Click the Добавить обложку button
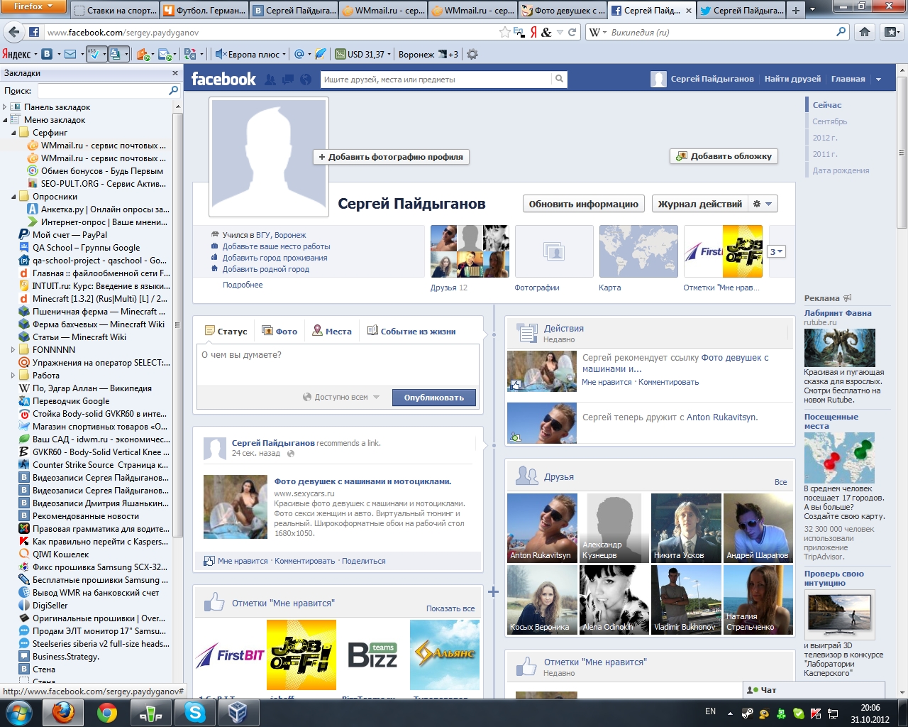Screen dimensions: 908x727 [x=724, y=156]
